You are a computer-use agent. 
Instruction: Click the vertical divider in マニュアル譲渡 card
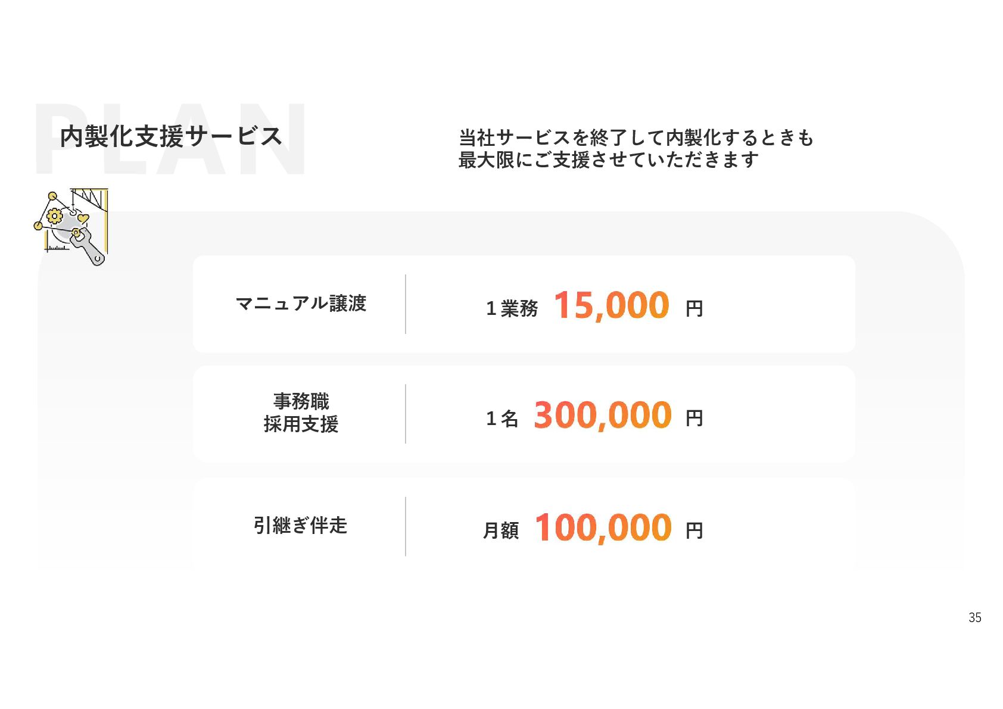pyautogui.click(x=406, y=304)
